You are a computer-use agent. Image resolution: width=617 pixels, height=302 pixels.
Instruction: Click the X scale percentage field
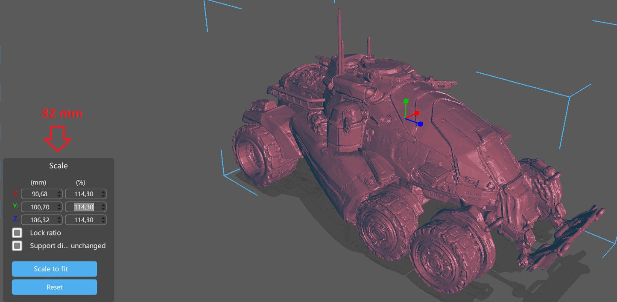click(x=83, y=194)
